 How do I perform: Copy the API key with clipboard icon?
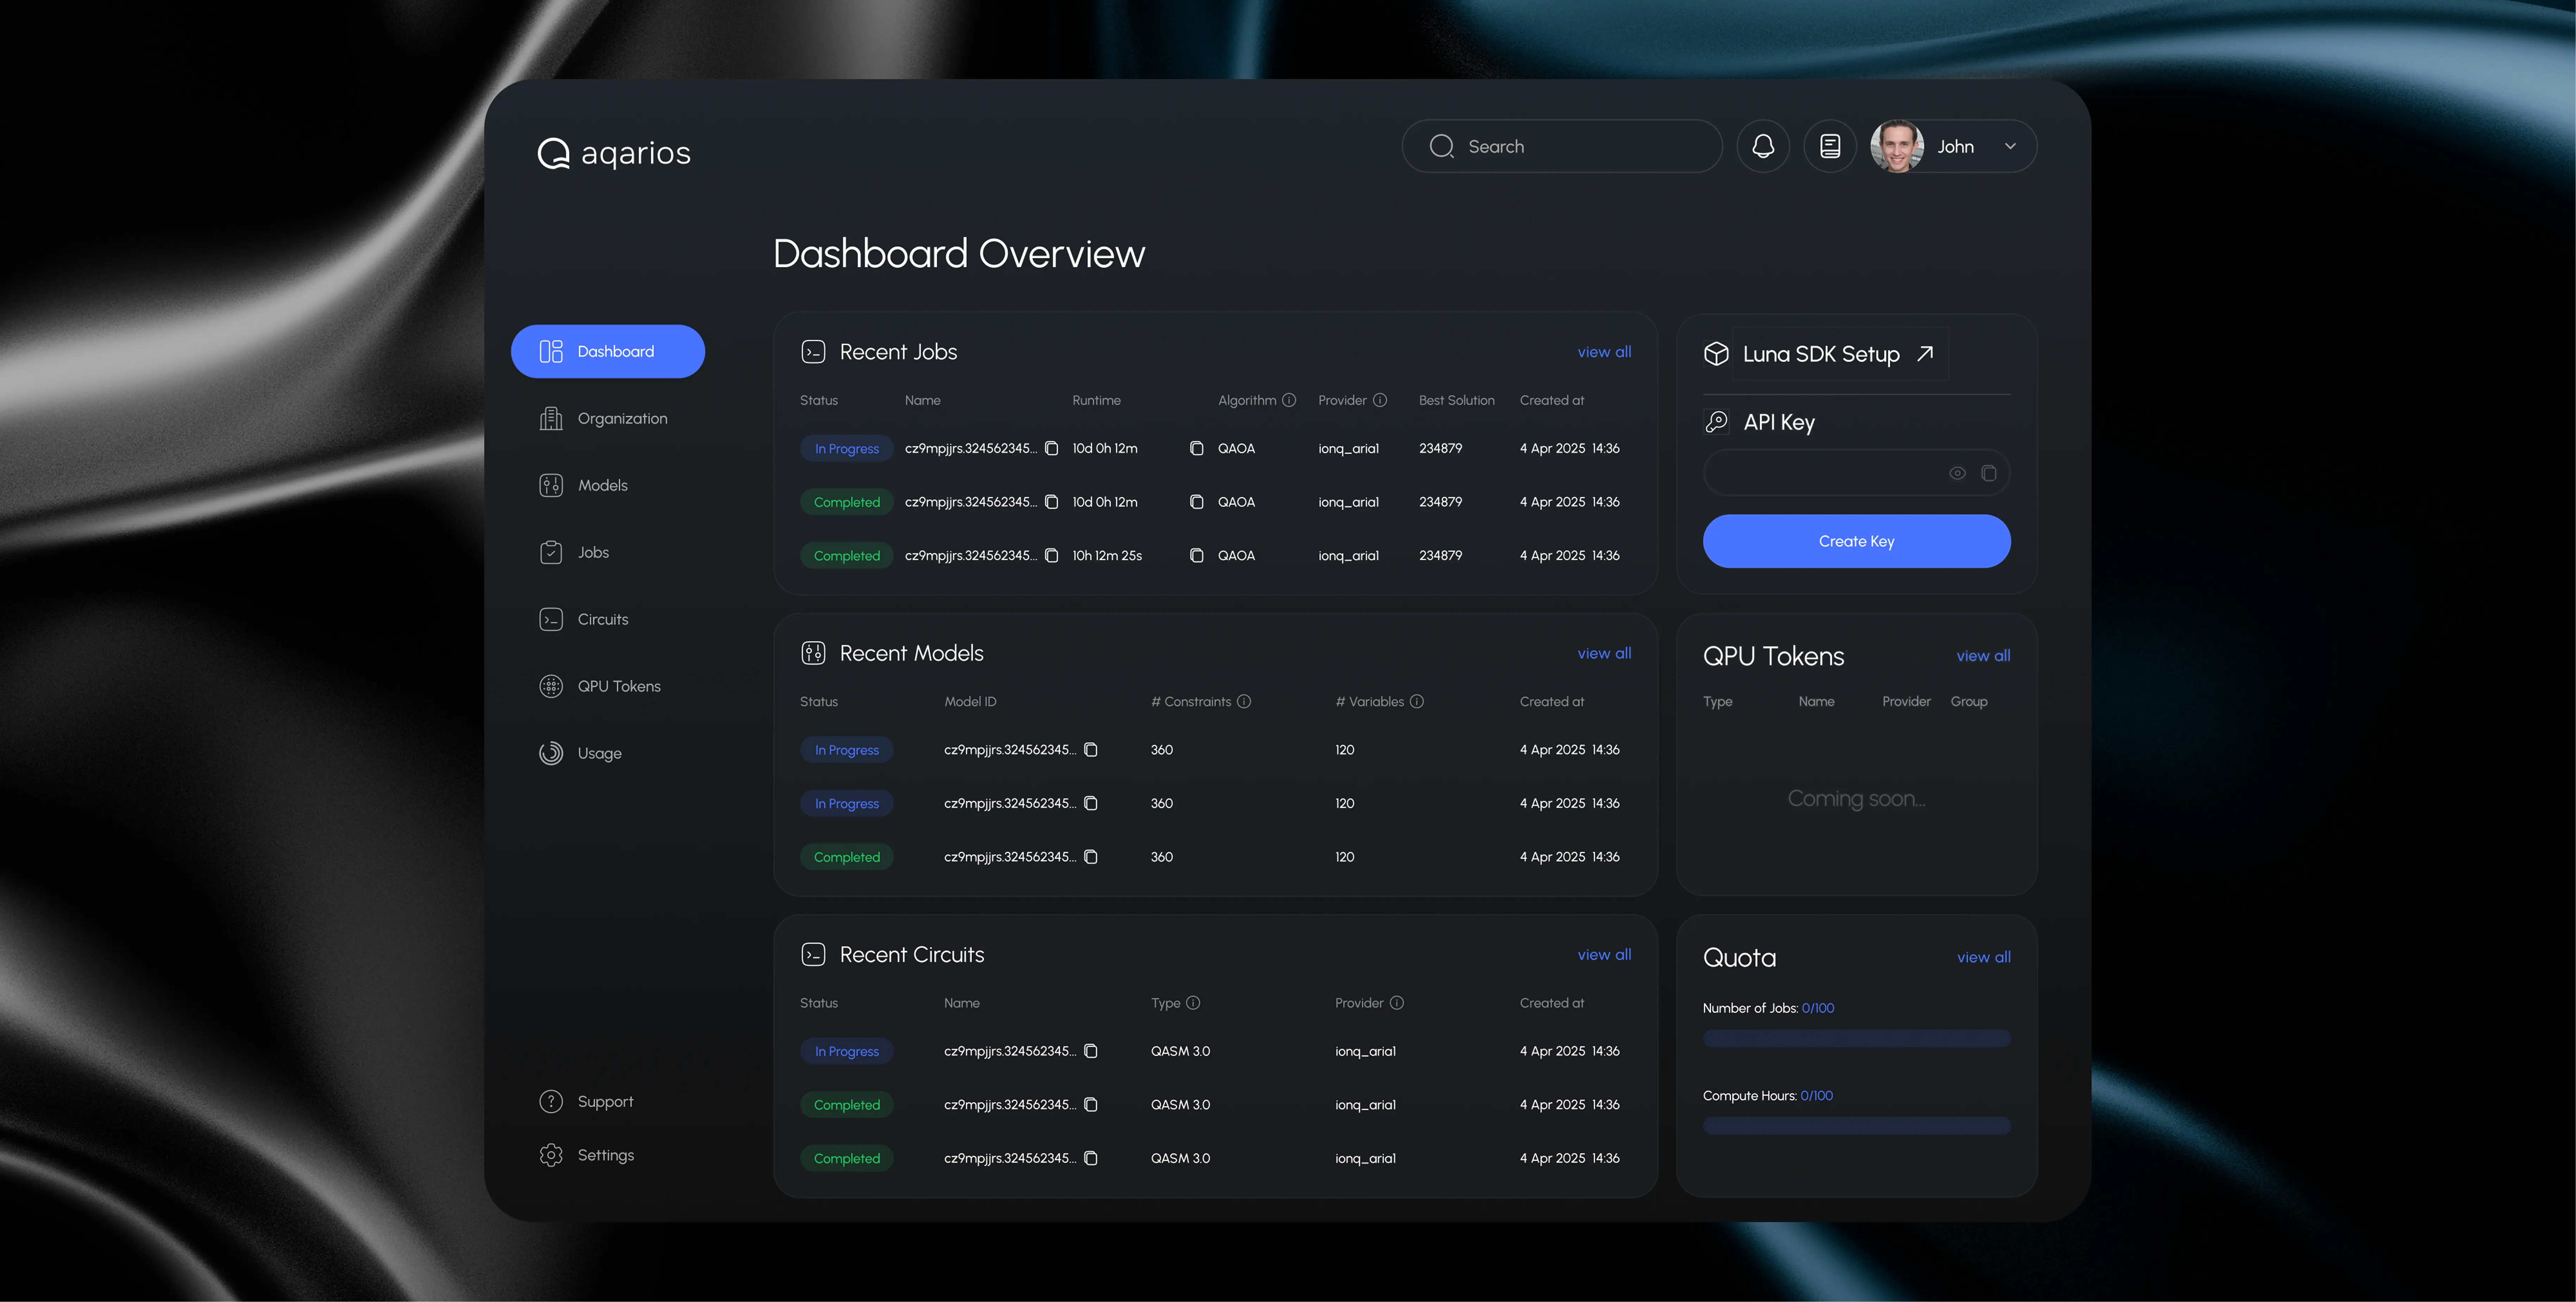pos(1989,473)
